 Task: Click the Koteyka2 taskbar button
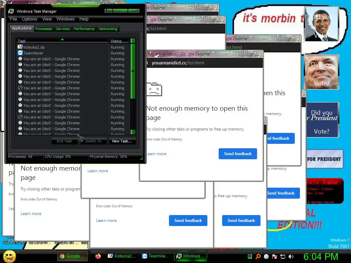point(122,256)
